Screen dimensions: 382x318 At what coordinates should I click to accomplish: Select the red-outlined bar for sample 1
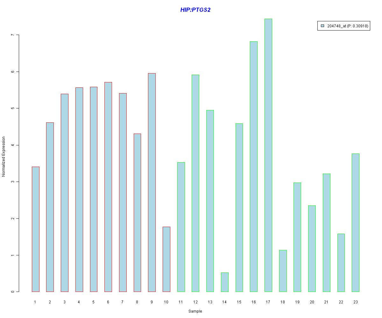click(35, 229)
